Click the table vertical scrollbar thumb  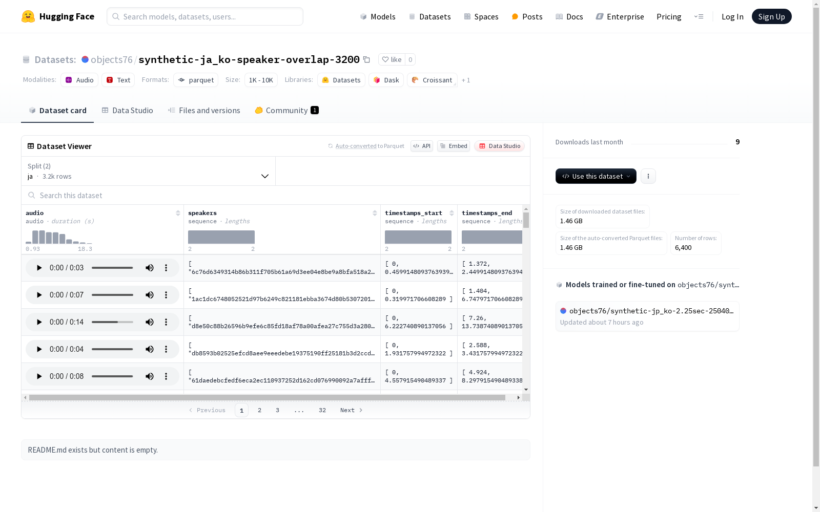(x=526, y=220)
